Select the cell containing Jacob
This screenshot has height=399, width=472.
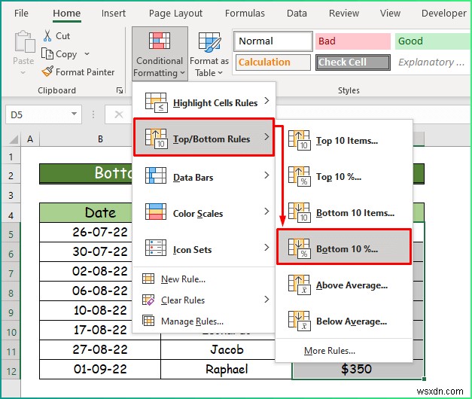tap(218, 349)
